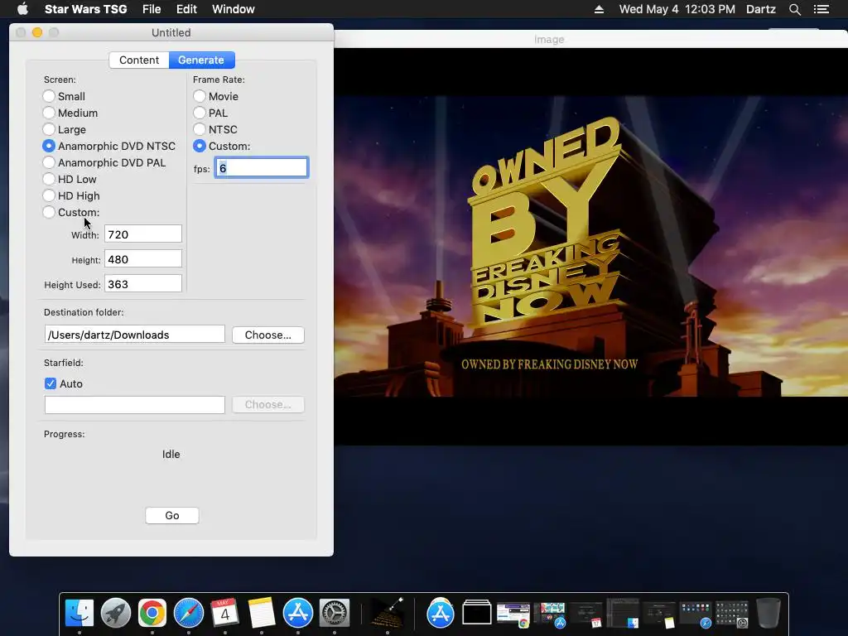Viewport: 848px width, 636px height.
Task: Click the Height Used field showing 363
Action: click(143, 283)
